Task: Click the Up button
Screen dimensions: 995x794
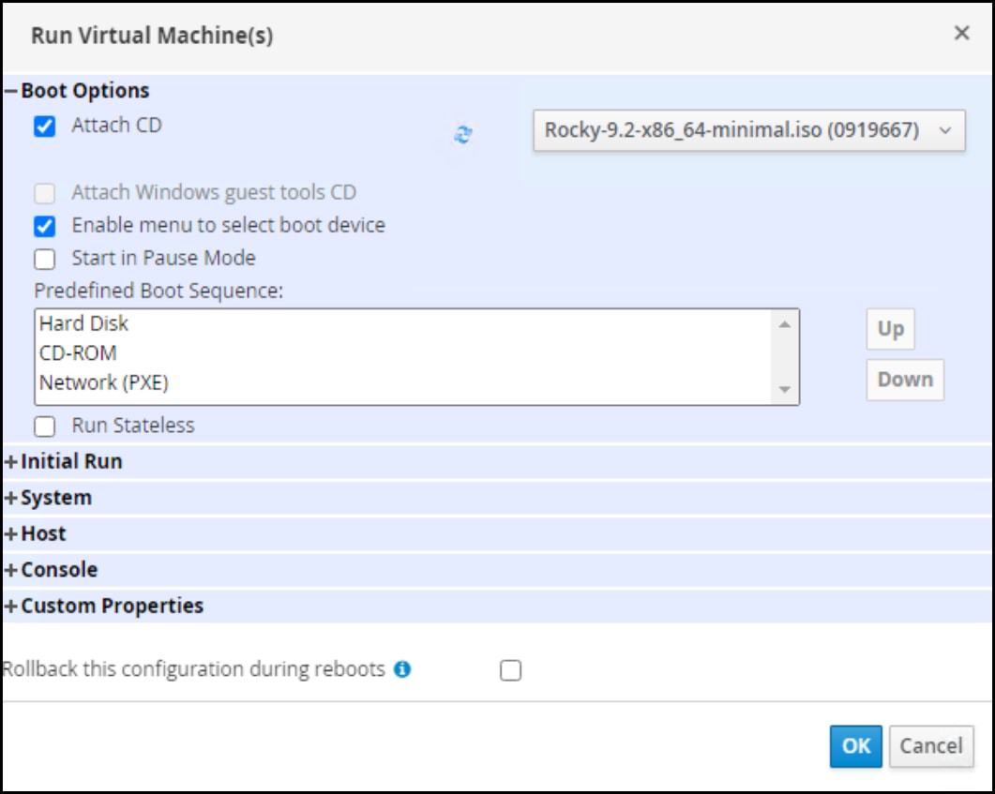Action: coord(891,329)
